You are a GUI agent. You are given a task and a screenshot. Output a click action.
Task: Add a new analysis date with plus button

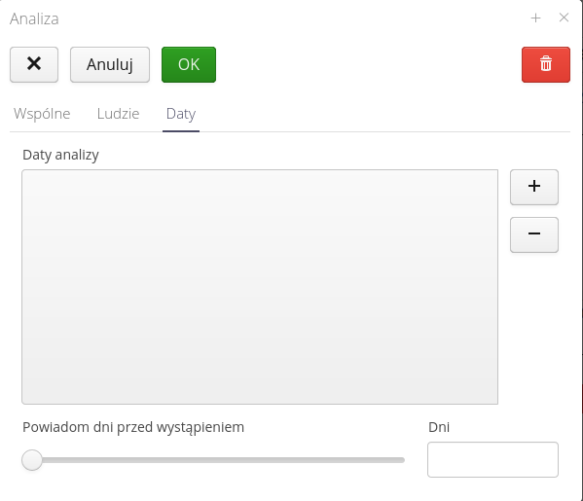[534, 187]
